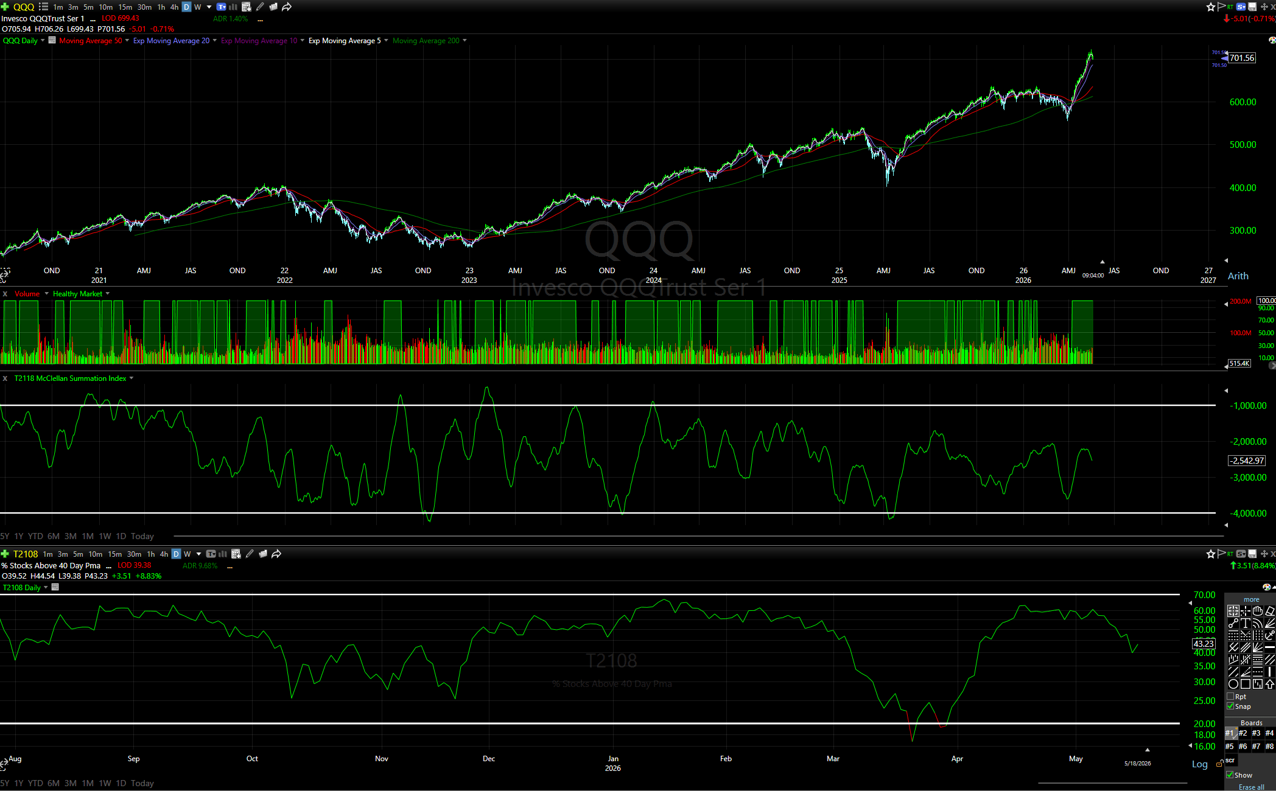Open the color palette icon on T2108 chart
The width and height of the screenshot is (1276, 791).
pyautogui.click(x=1267, y=587)
